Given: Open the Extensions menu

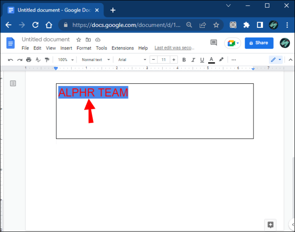Looking at the screenshot, I should pos(123,48).
